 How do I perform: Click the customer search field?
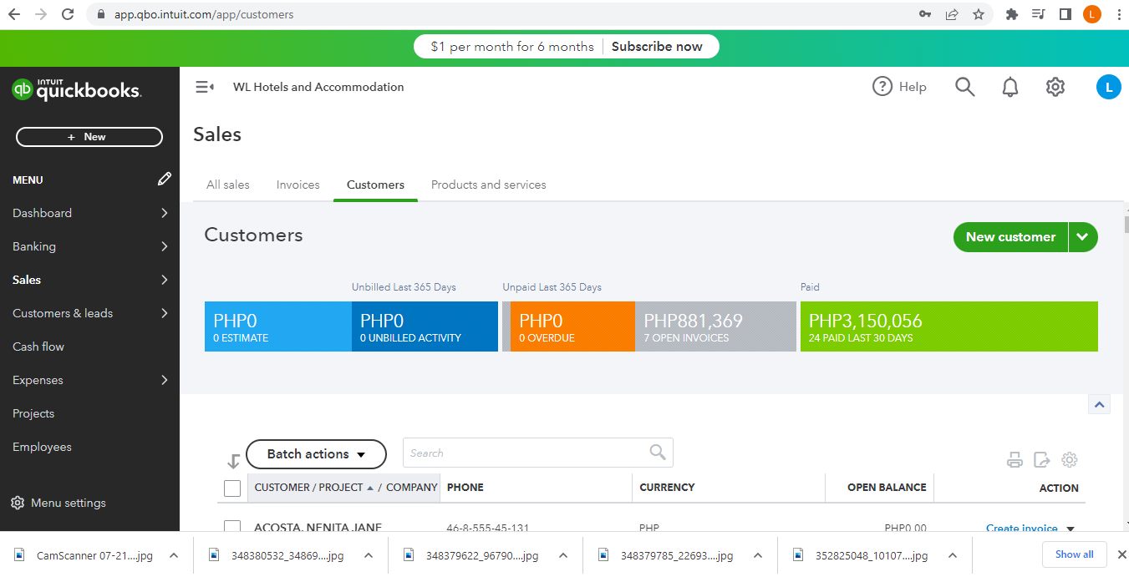tap(526, 453)
